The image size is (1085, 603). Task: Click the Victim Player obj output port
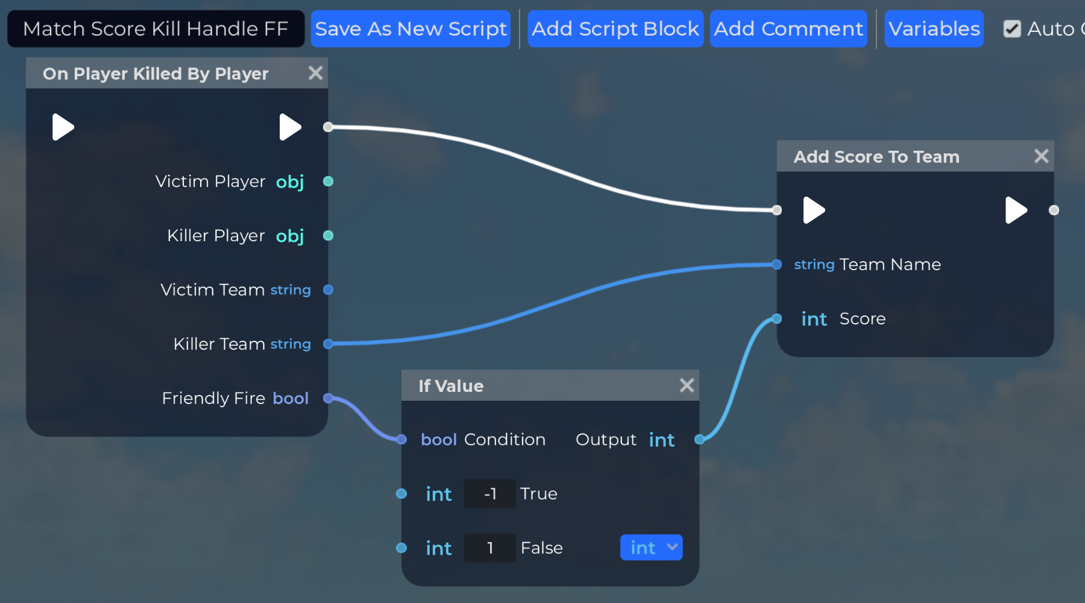coord(328,182)
